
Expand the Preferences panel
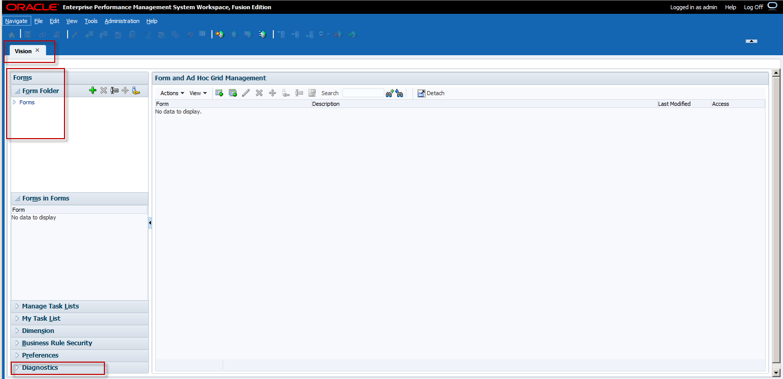pyautogui.click(x=17, y=355)
